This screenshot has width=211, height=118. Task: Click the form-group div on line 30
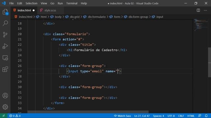coord(88,87)
